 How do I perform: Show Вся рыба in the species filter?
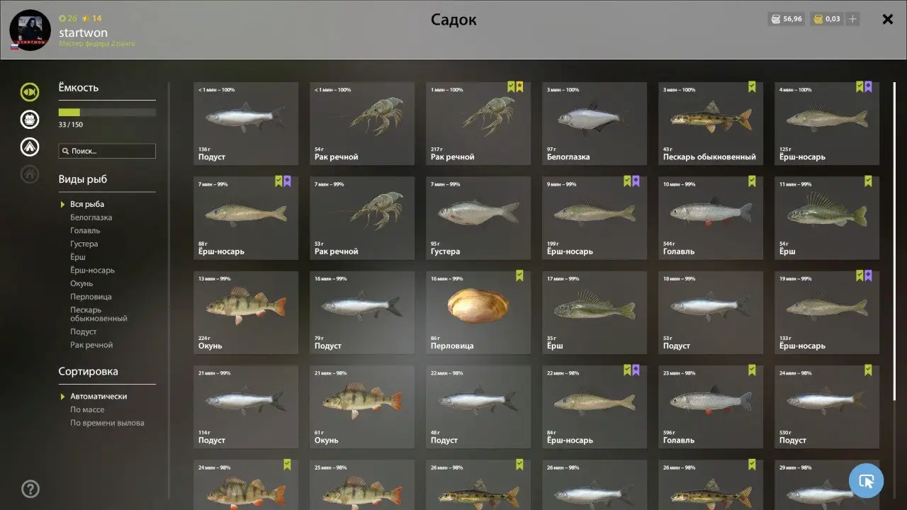[87, 204]
